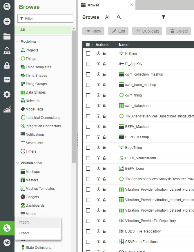This screenshot has height=252, width=194.
Task: Click the sidebar vertical scrollbar
Action: 74,96
